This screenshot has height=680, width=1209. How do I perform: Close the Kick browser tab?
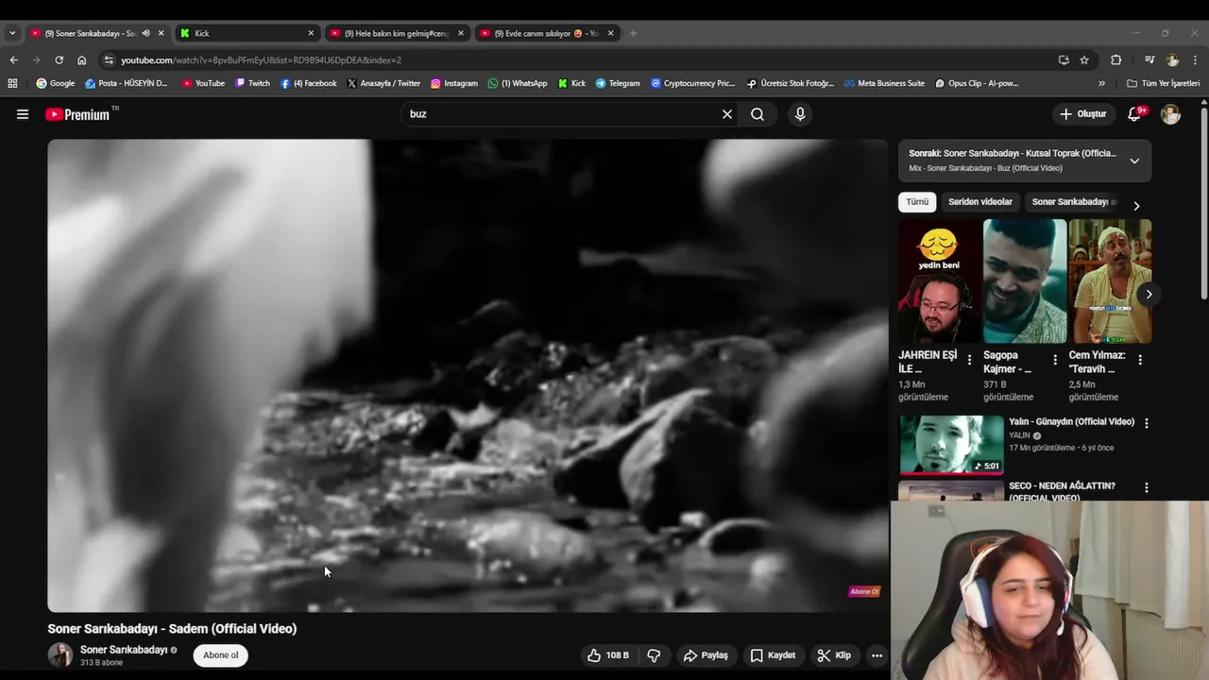pos(311,33)
